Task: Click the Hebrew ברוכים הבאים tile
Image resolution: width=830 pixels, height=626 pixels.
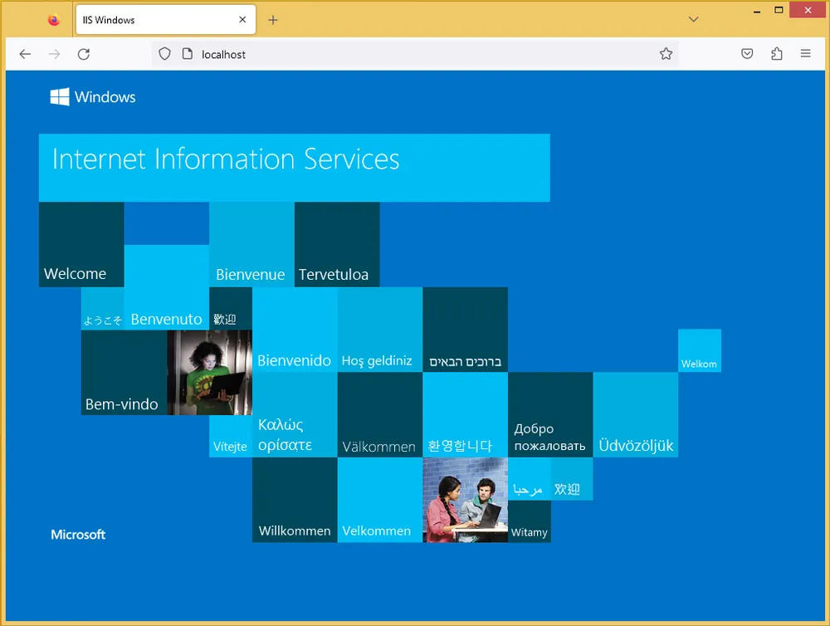Action: point(466,330)
